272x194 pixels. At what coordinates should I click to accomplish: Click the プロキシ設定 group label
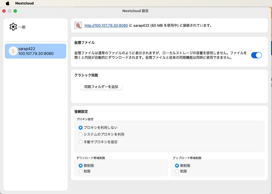tap(85, 119)
